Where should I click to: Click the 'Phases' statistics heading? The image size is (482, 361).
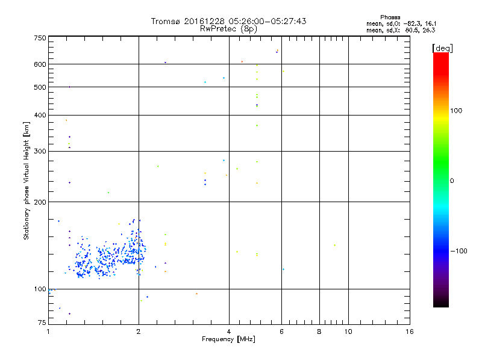click(390, 17)
